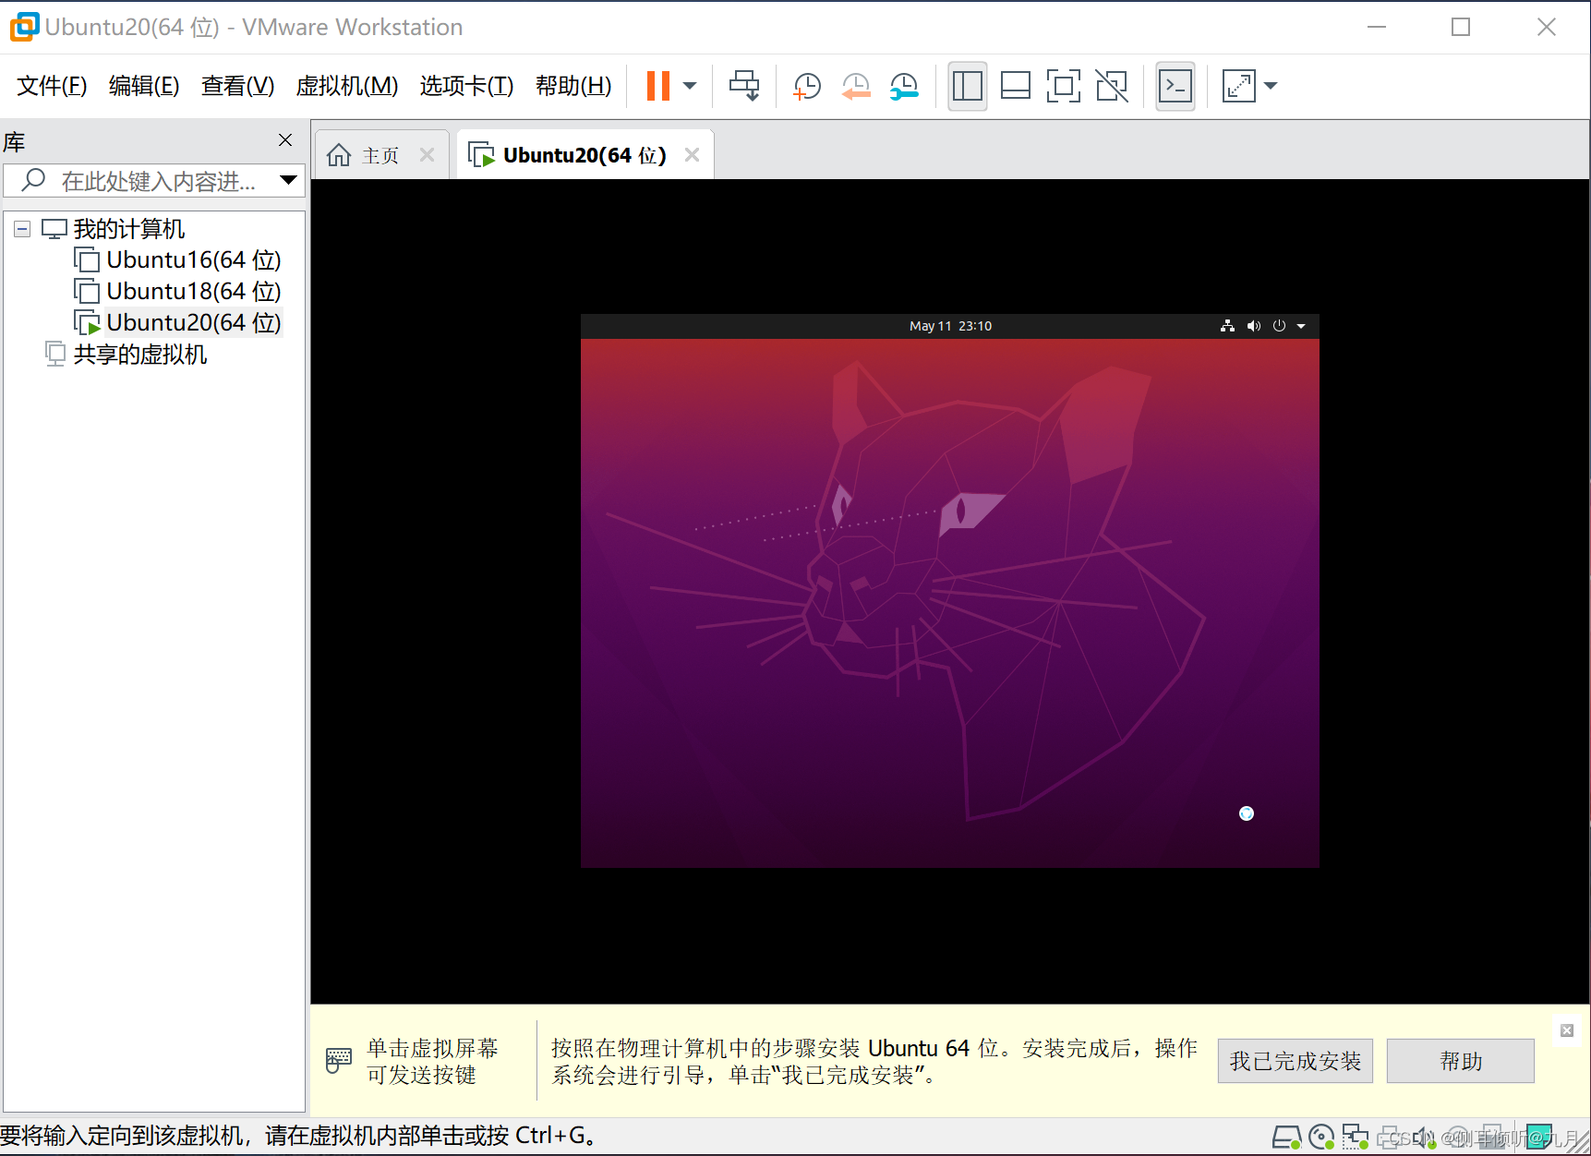Revert the VM to its snapshot

(x=856, y=85)
